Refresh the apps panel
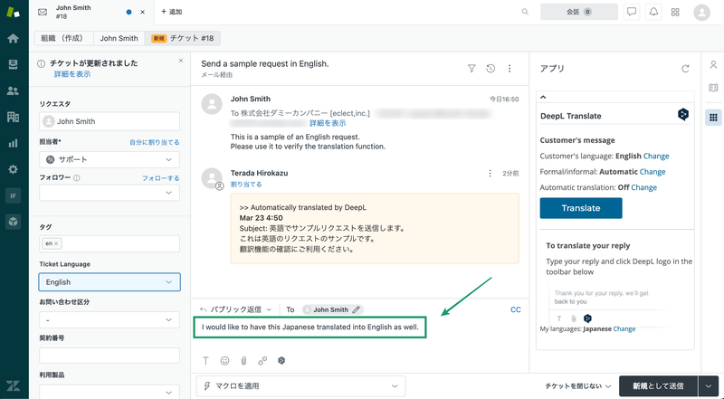Image resolution: width=724 pixels, height=399 pixels. coord(685,69)
